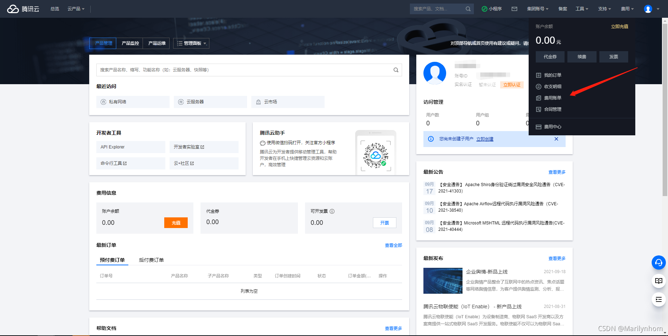
Task: Open 合同管理 in fee dropdown
Action: 549,109
